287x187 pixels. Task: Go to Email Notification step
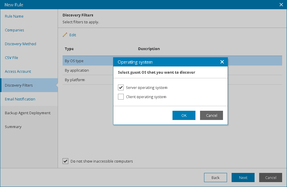tap(20, 99)
